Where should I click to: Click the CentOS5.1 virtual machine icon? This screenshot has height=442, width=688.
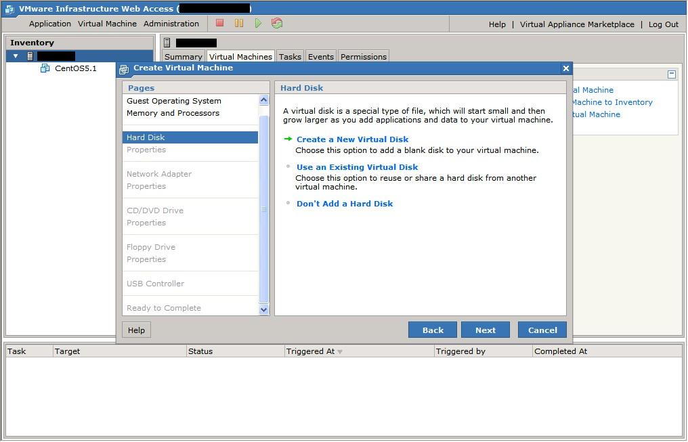(45, 68)
